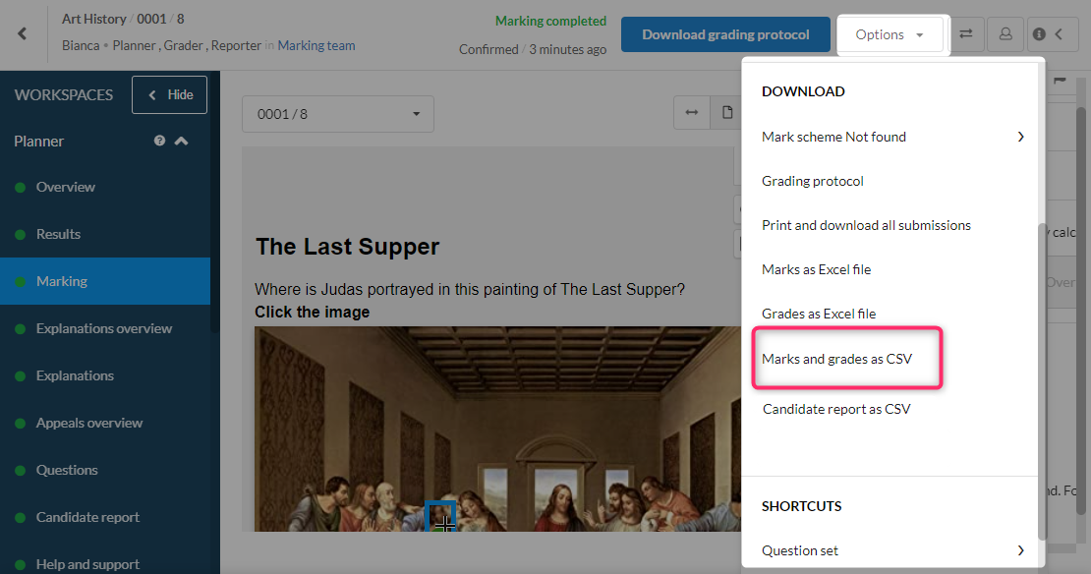Viewport: 1091px width, 574px height.
Task: Click the DOWNLOAD section heading
Action: pos(803,91)
